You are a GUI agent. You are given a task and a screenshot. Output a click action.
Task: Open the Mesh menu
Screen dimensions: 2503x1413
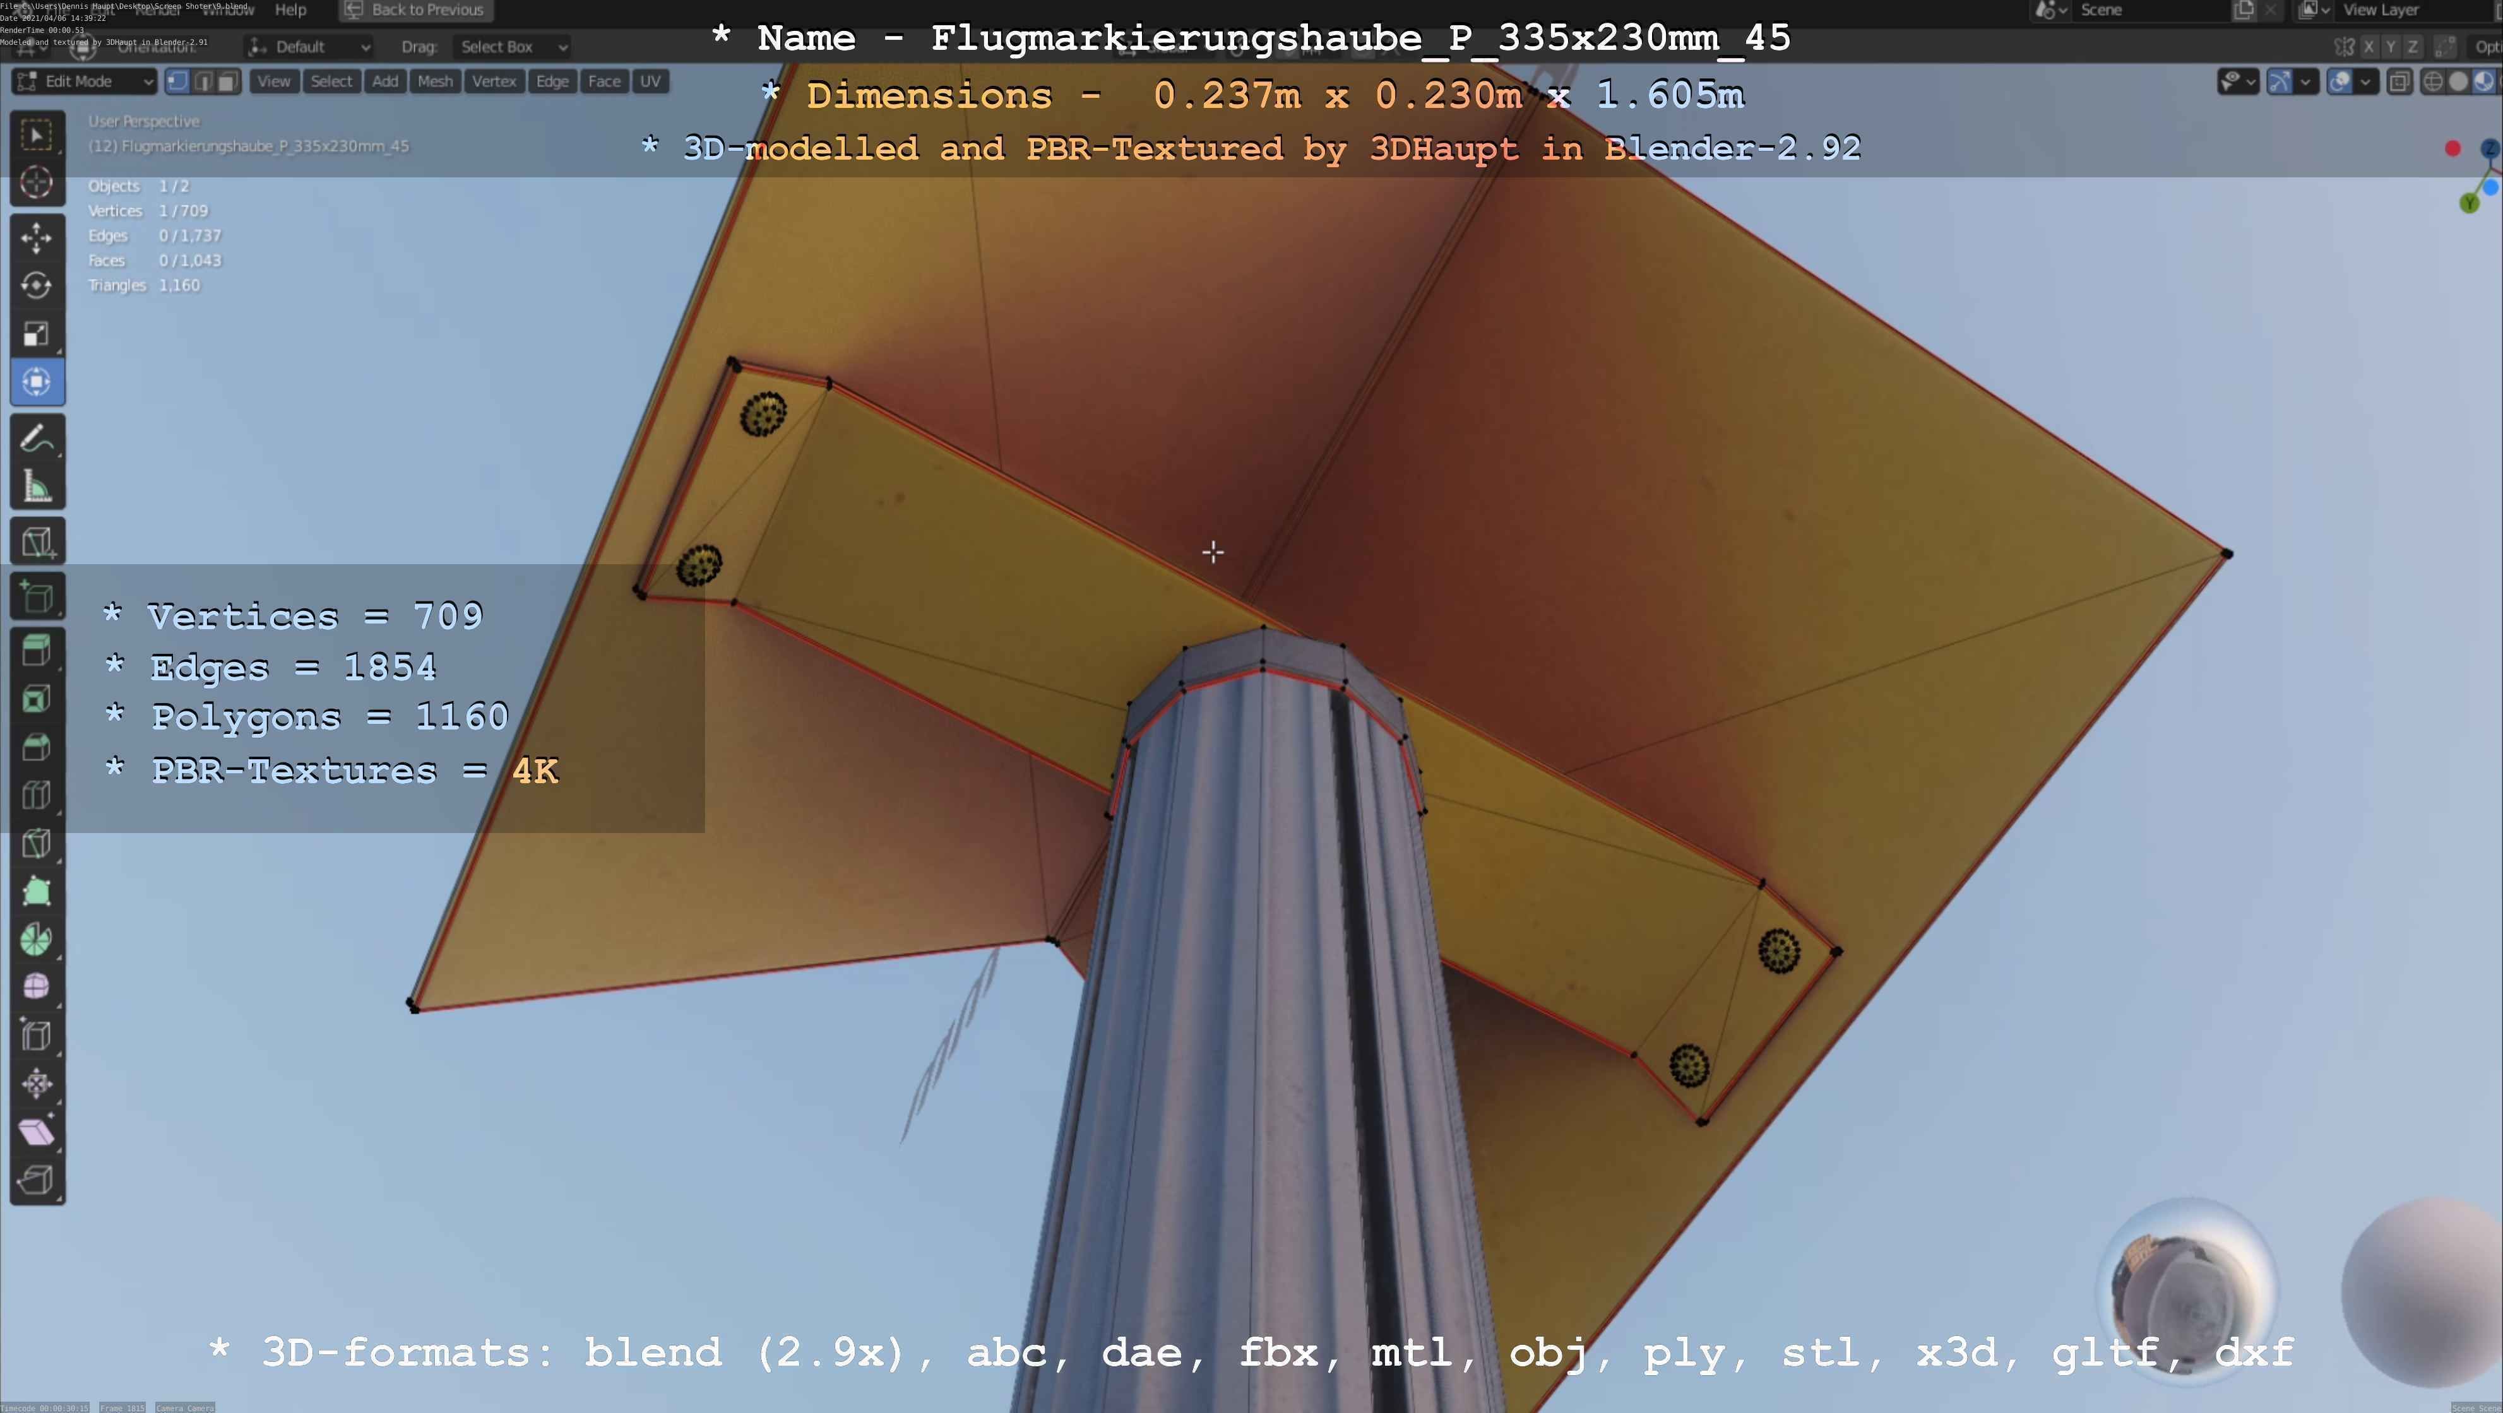(x=436, y=81)
